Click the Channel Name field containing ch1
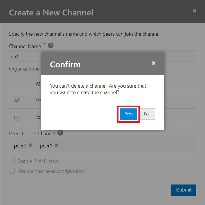The height and width of the screenshot is (205, 205). tap(25, 56)
